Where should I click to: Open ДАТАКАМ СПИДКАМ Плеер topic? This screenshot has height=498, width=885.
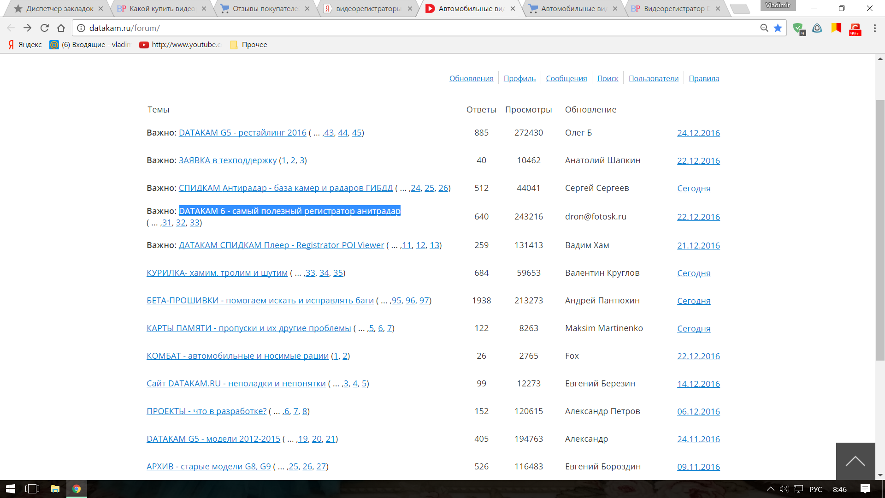click(281, 245)
